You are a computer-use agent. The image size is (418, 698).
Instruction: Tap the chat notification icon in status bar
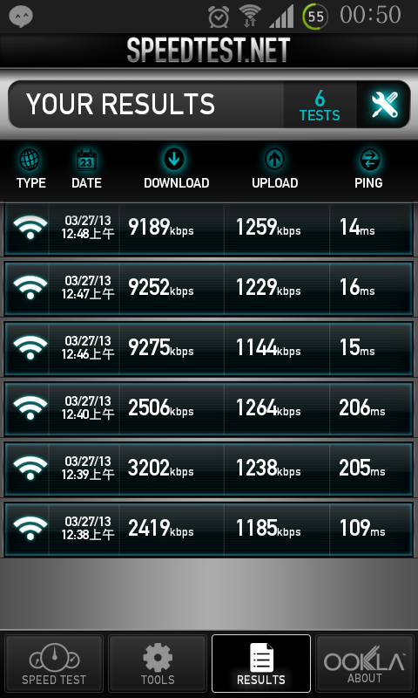click(21, 17)
